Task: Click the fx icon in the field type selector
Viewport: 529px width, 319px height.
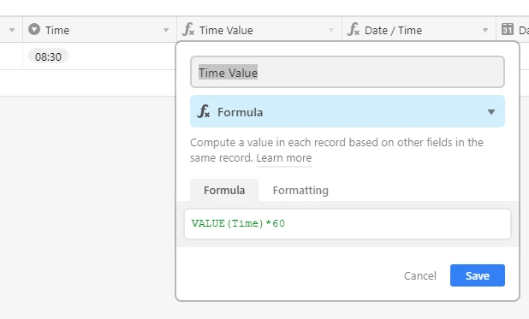Action: [x=204, y=111]
